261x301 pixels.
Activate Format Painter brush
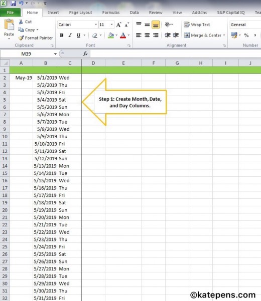(x=21, y=38)
